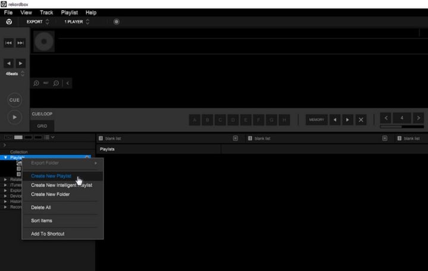Expand the Devices tree node
Image resolution: width=428 pixels, height=271 pixels.
[5, 196]
